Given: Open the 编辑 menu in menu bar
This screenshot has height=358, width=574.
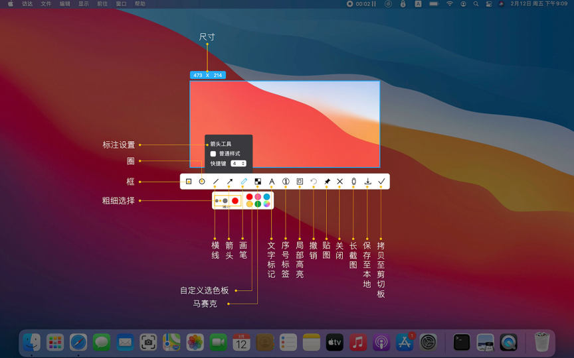Looking at the screenshot, I should click(64, 4).
